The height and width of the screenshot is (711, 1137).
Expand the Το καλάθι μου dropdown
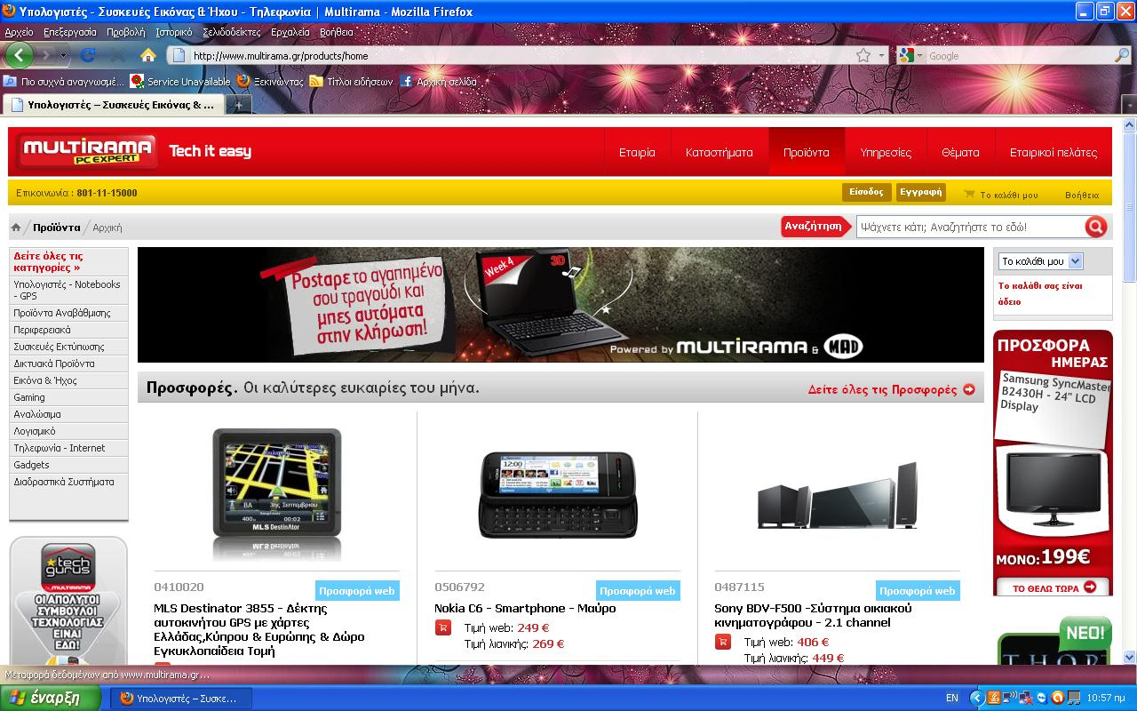1076,261
